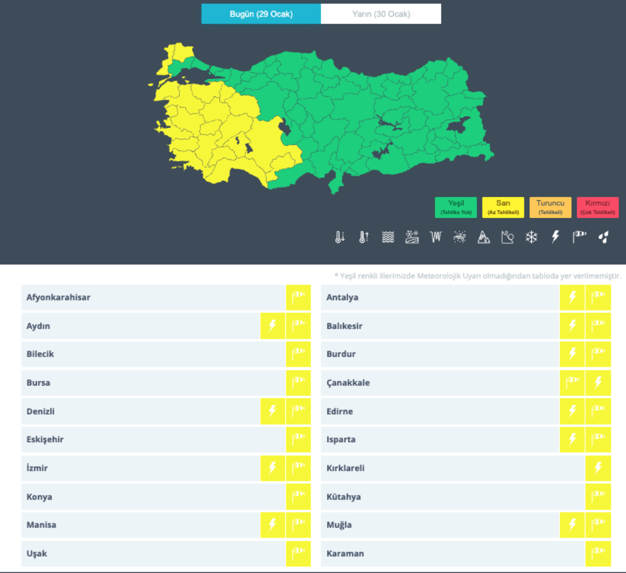This screenshot has height=573, width=626.
Task: Click the rising temperature thermometer icon
Action: coord(363,237)
